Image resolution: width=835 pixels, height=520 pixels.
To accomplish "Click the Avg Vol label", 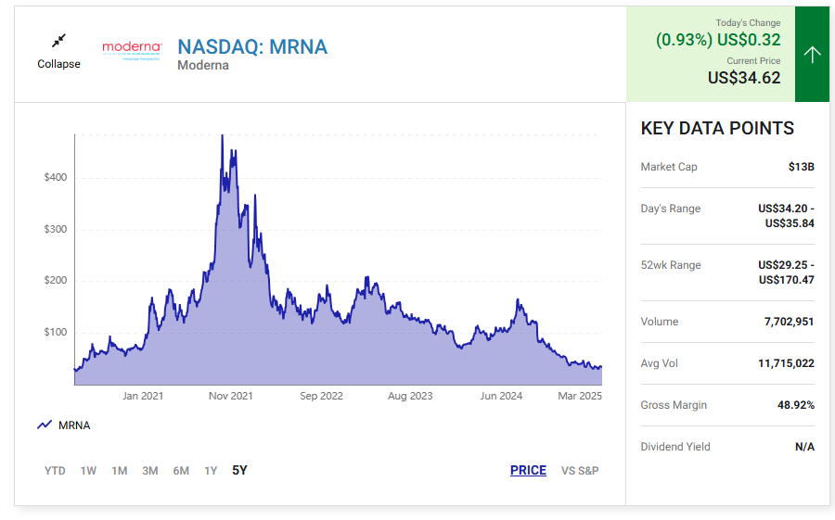I will click(660, 363).
